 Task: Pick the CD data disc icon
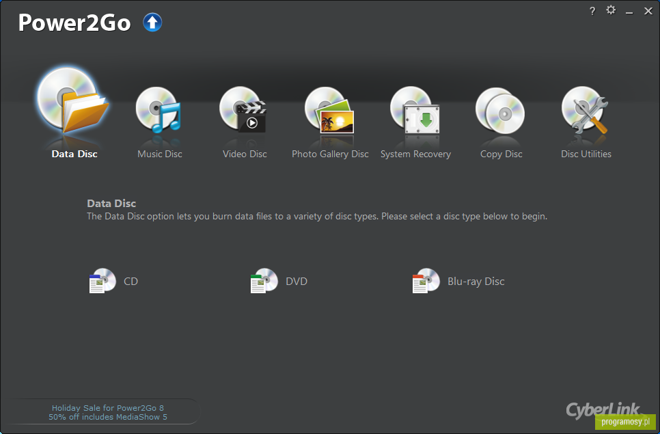click(x=102, y=280)
